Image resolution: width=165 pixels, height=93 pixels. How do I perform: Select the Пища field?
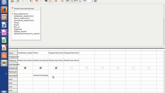16,23
